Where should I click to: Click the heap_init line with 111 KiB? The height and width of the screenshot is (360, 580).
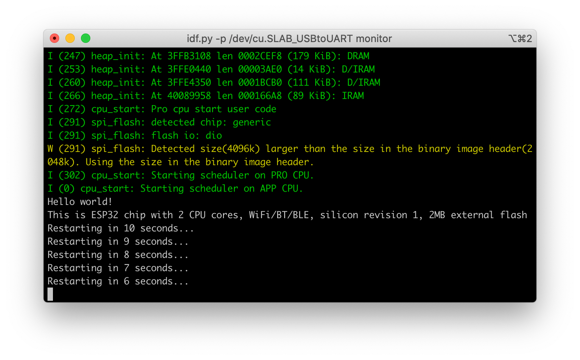[214, 83]
